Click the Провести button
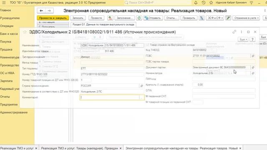This screenshot has width=267, height=150. click(96, 18)
